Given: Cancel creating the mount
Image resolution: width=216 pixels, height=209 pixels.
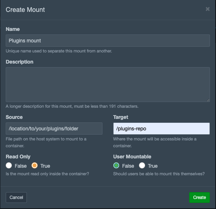Looking at the screenshot, I should pyautogui.click(x=16, y=198).
